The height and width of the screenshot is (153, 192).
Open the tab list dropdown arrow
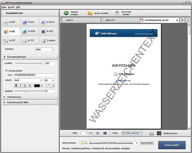tap(188, 20)
